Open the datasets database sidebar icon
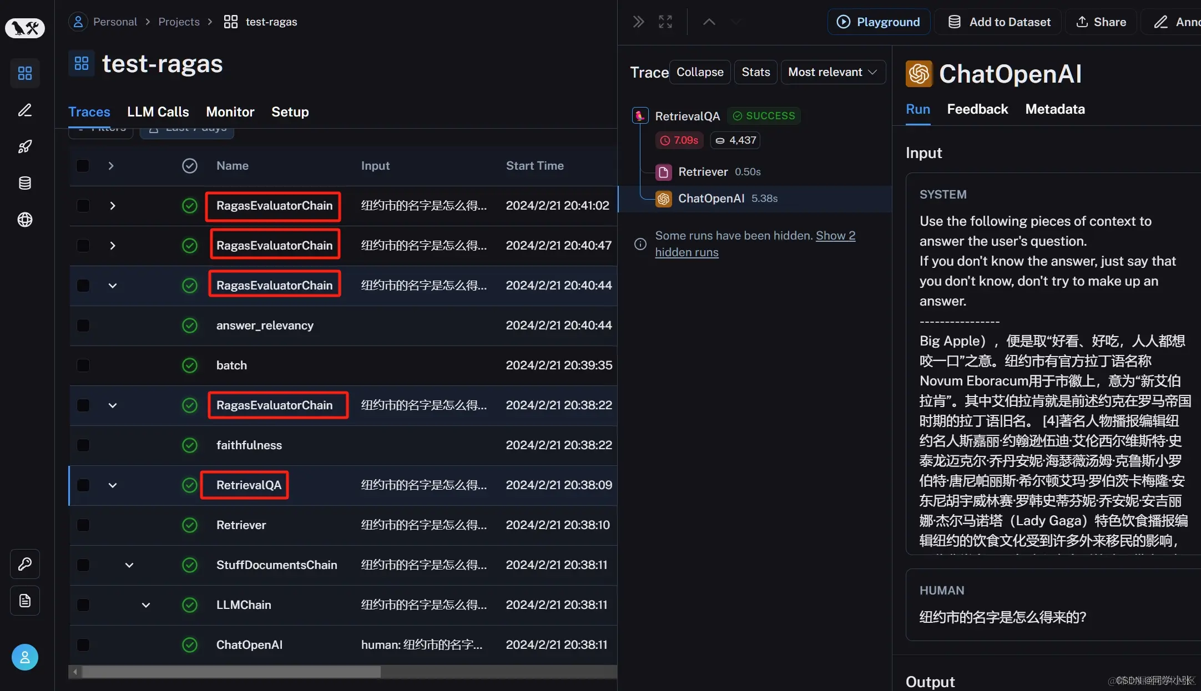This screenshot has height=691, width=1201. pyautogui.click(x=25, y=183)
